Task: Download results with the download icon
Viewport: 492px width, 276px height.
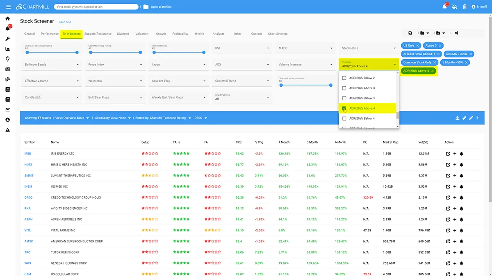Action: pyautogui.click(x=458, y=118)
